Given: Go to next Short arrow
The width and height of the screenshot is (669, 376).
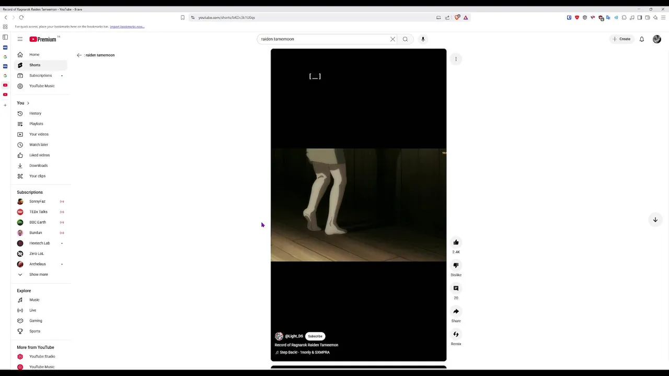Looking at the screenshot, I should tap(655, 220).
